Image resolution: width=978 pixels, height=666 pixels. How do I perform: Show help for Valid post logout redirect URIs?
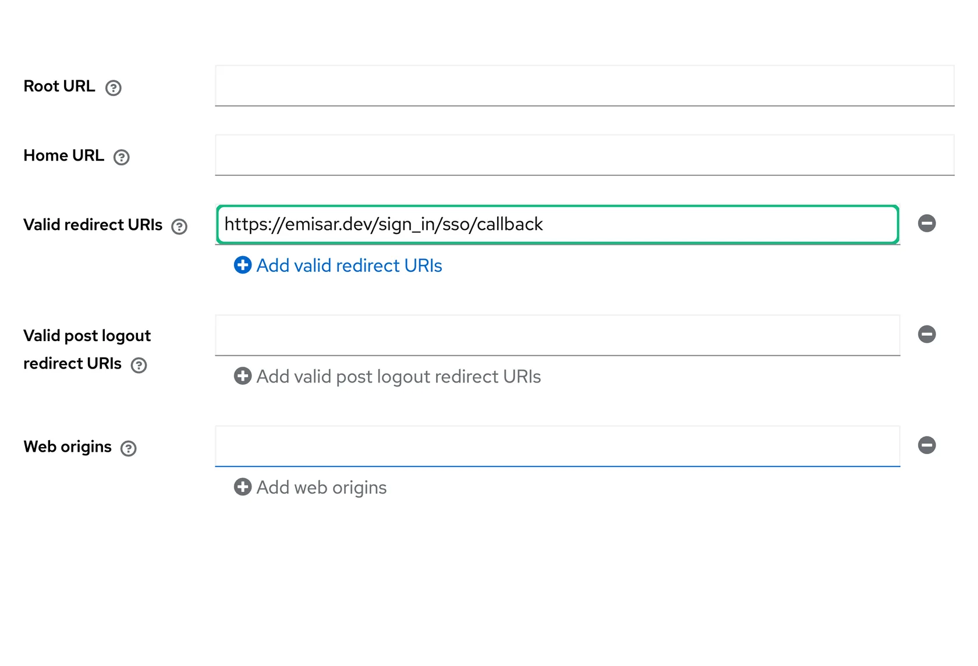click(x=139, y=365)
